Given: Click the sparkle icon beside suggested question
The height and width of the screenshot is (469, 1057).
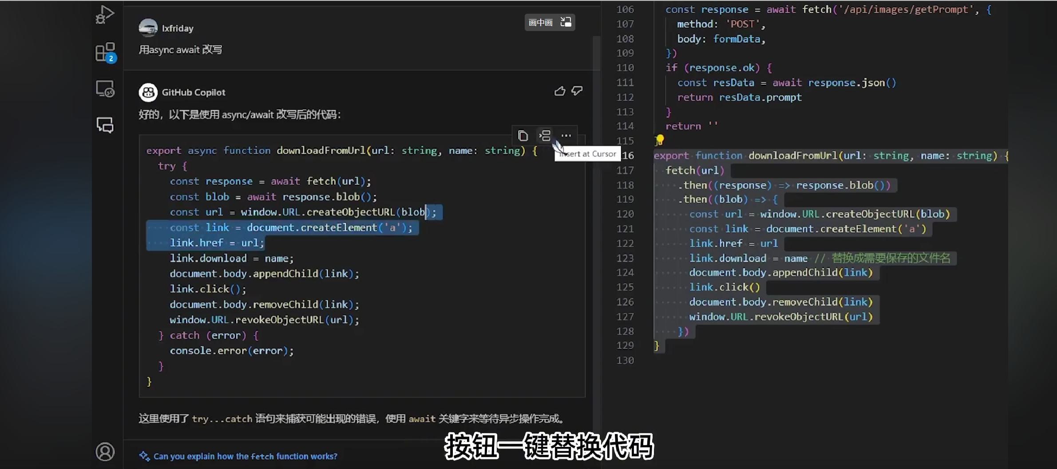Looking at the screenshot, I should pos(144,456).
